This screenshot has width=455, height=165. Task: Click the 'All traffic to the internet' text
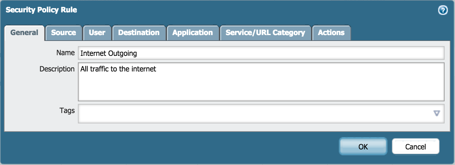click(118, 69)
